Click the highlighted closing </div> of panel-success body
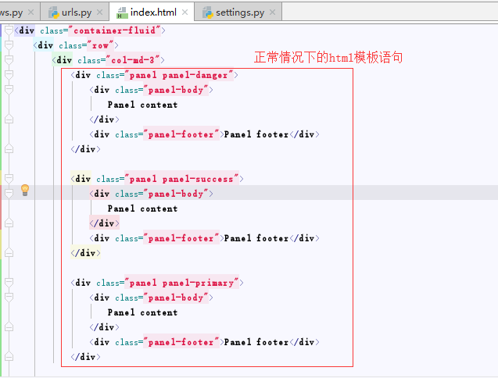 click(105, 223)
